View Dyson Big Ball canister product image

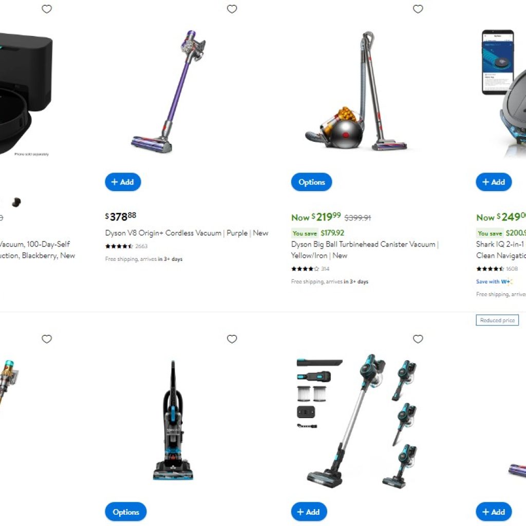point(356,90)
